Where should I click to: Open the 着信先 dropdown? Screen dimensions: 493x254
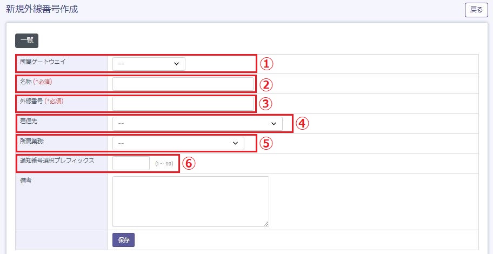pos(197,124)
